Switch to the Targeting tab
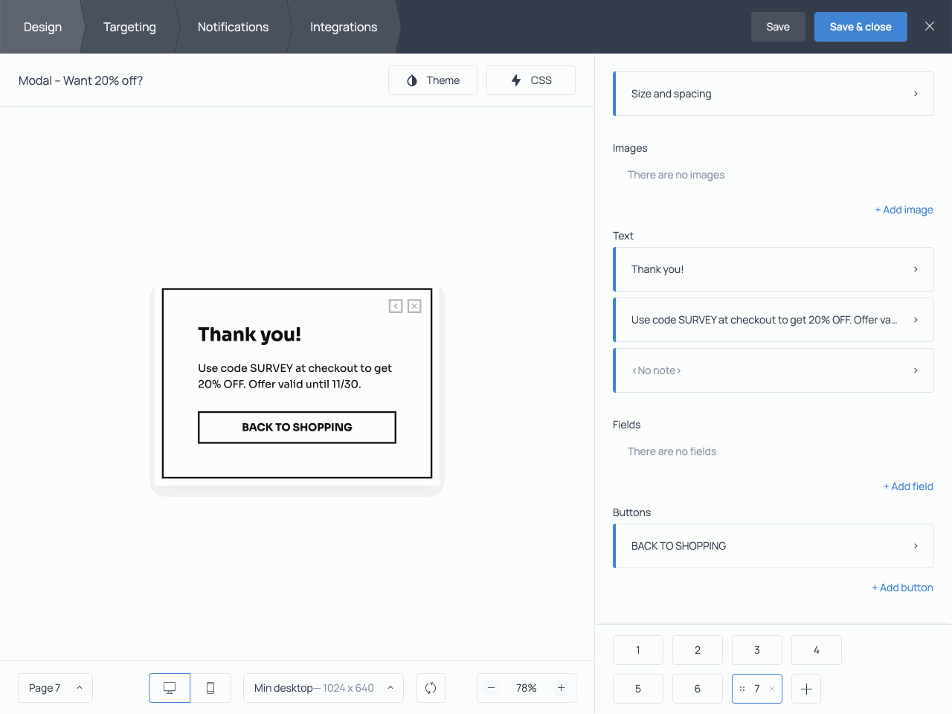The height and width of the screenshot is (714, 952). click(x=129, y=27)
